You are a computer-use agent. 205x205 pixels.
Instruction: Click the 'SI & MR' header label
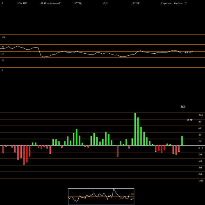22,3
